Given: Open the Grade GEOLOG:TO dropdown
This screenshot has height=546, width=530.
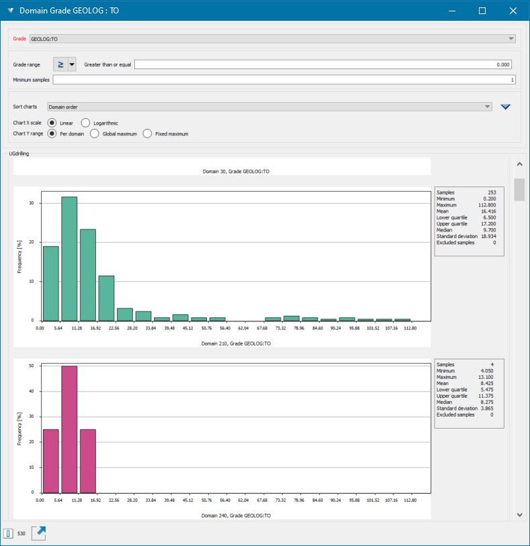Looking at the screenshot, I should pyautogui.click(x=272, y=39).
